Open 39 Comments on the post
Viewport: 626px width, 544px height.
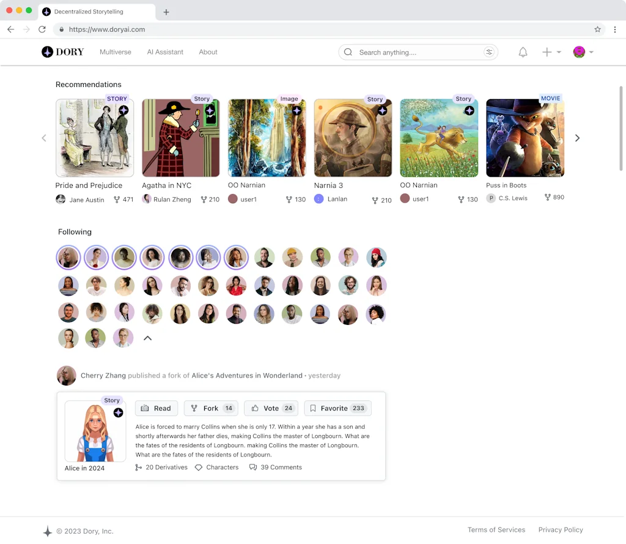click(x=276, y=468)
